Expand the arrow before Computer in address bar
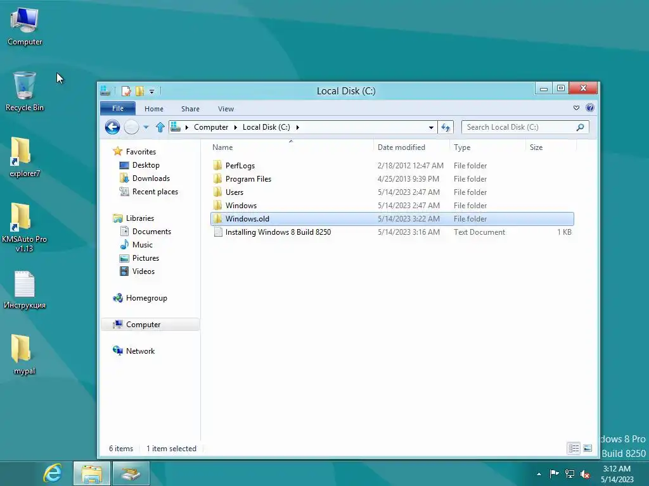This screenshot has height=486, width=649. tap(187, 127)
